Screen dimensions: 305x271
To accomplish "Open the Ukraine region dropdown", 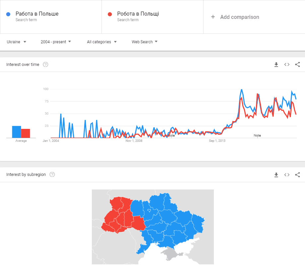I will pyautogui.click(x=17, y=42).
